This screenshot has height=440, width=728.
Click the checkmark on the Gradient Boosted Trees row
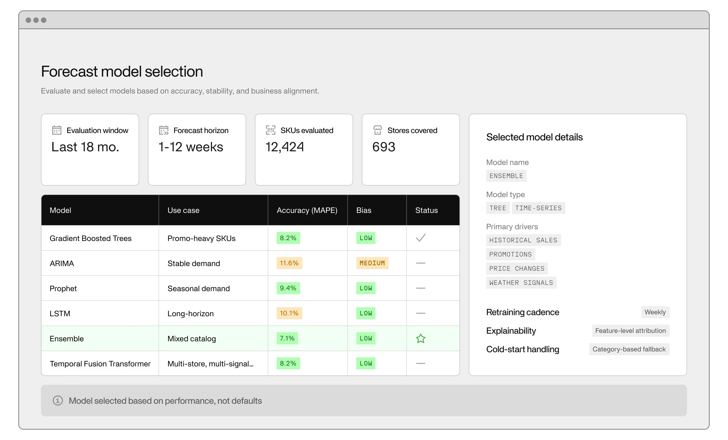click(x=421, y=238)
